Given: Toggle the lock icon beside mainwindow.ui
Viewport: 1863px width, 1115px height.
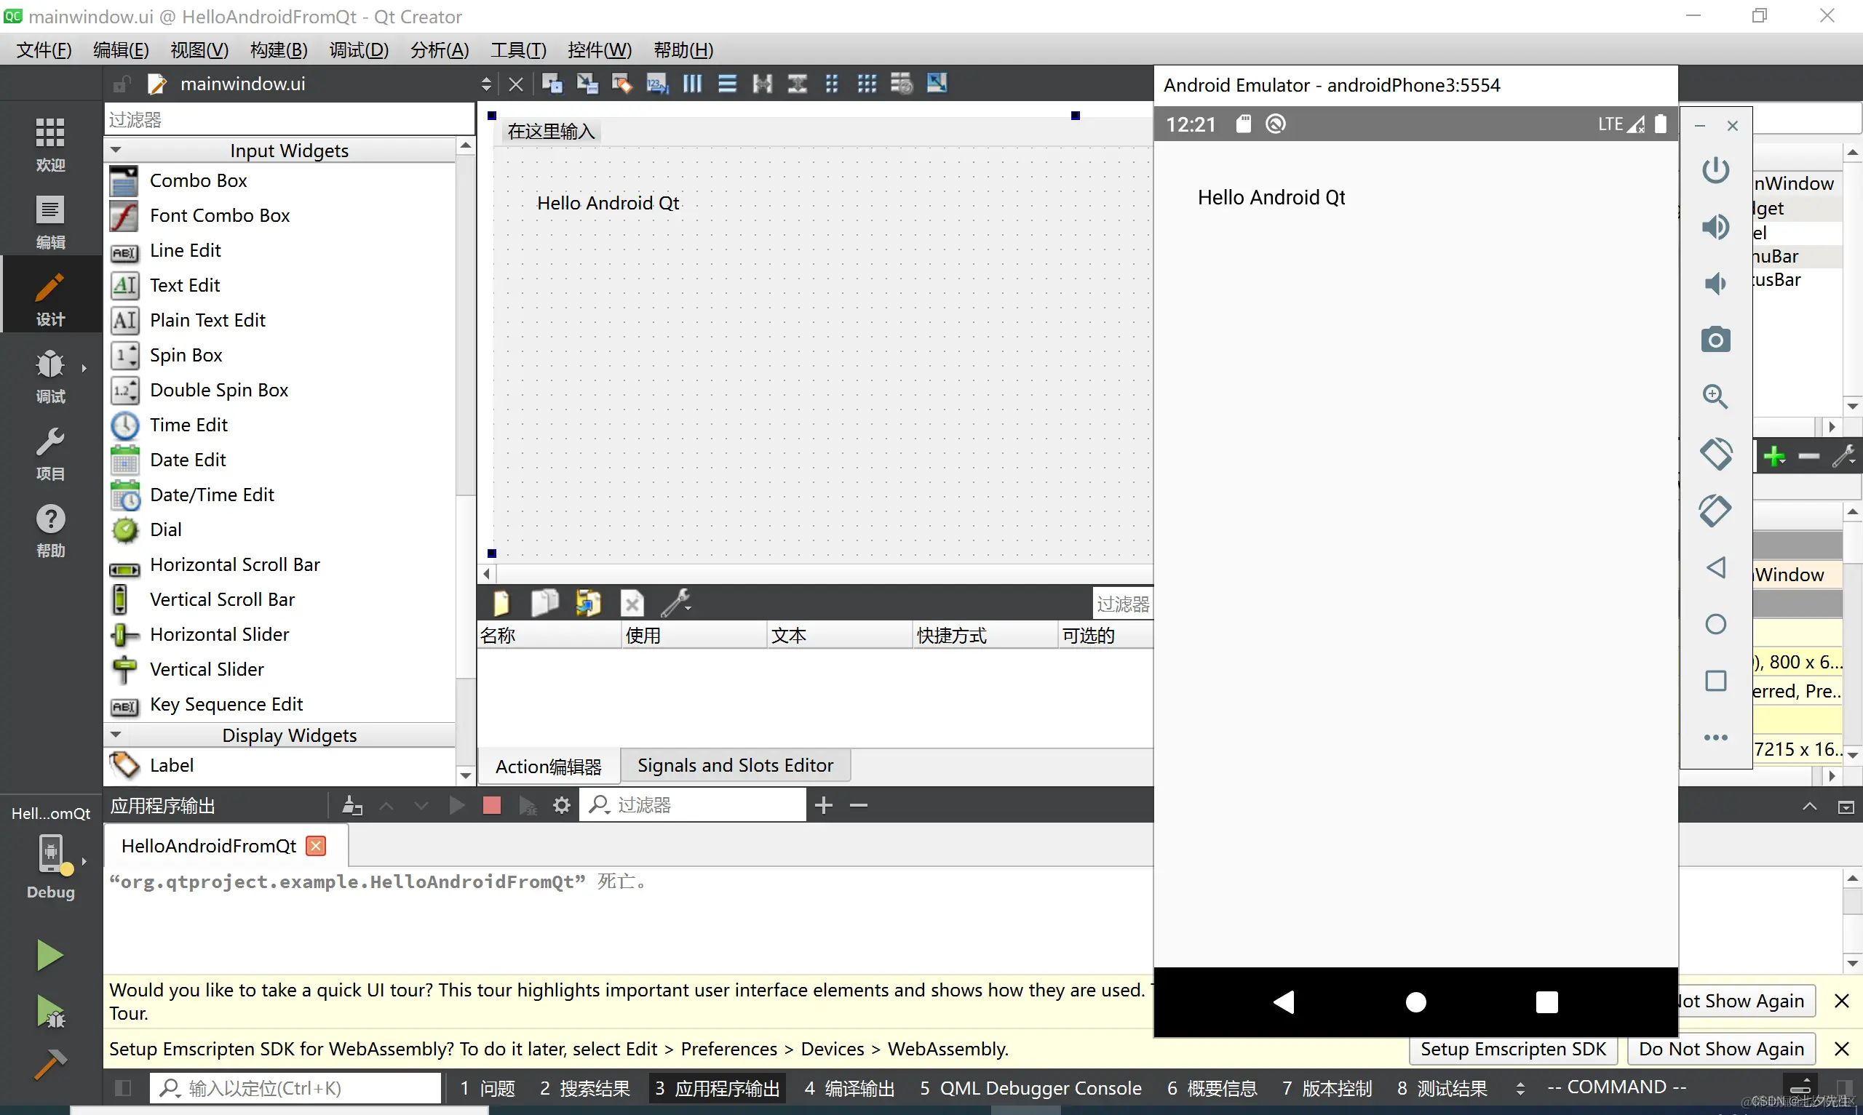Looking at the screenshot, I should click(121, 84).
